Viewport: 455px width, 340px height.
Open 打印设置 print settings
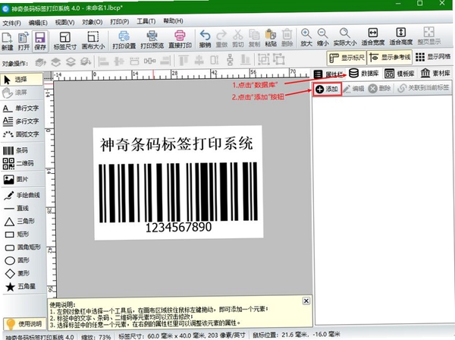(124, 40)
